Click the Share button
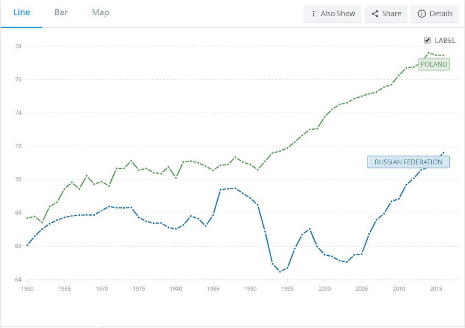The image size is (465, 328). 386,14
